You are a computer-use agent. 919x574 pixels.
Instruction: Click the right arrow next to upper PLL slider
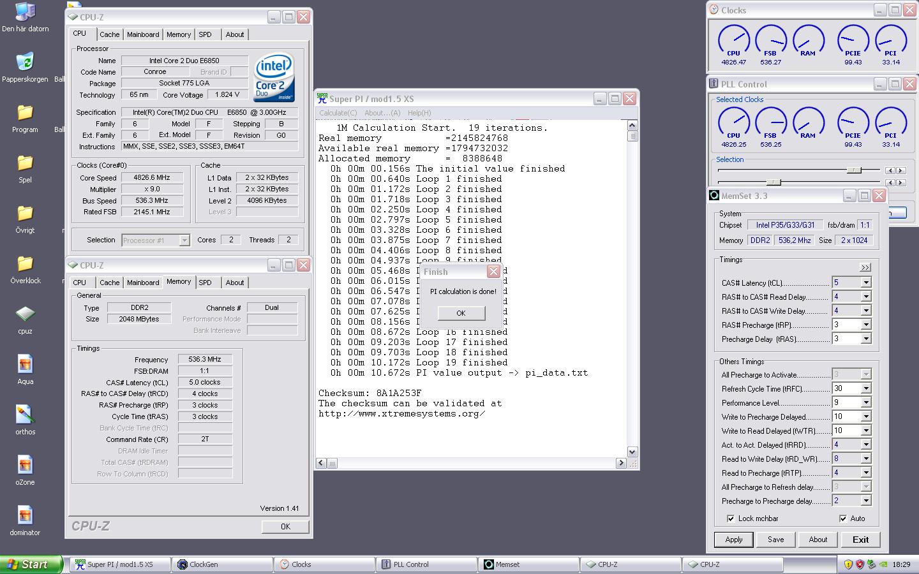[x=900, y=170]
